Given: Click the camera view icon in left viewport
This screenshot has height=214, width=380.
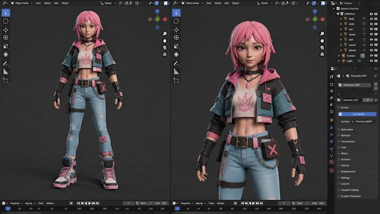Looking at the screenshot, I should [165, 47].
